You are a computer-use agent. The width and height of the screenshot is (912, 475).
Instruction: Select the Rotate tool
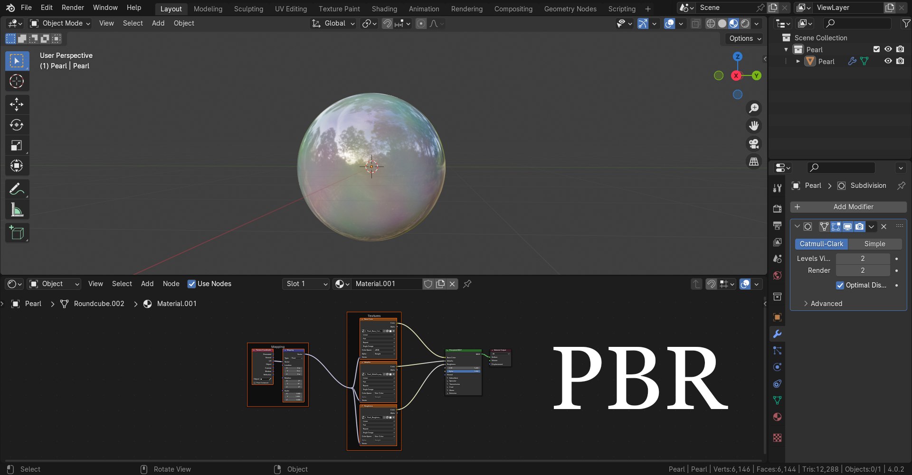[x=17, y=125]
